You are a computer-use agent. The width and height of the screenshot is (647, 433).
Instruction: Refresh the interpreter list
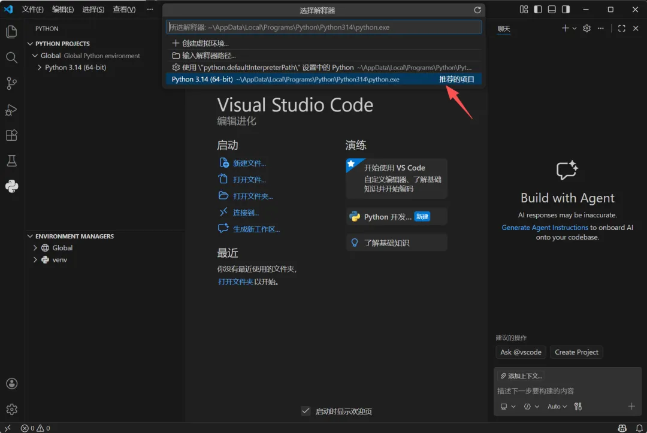477,10
